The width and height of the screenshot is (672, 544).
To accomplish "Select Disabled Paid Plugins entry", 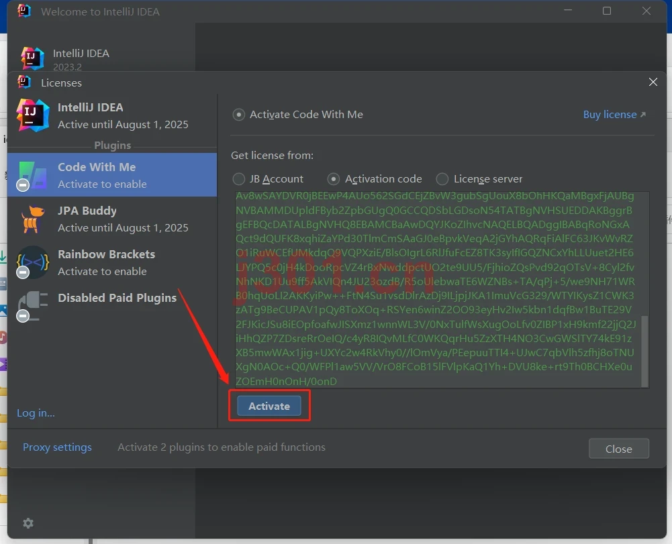I will pos(112,306).
